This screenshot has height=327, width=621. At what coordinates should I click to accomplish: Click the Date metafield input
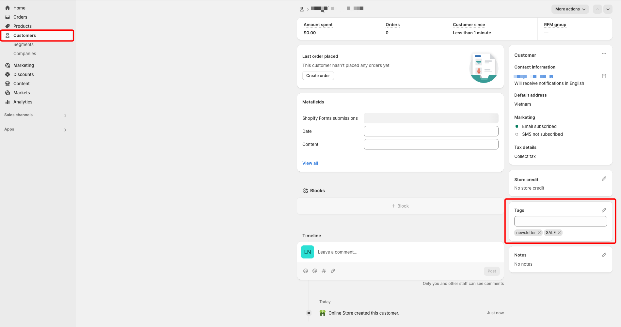point(431,131)
